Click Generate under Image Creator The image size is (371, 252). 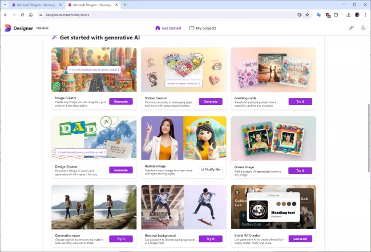coord(120,101)
